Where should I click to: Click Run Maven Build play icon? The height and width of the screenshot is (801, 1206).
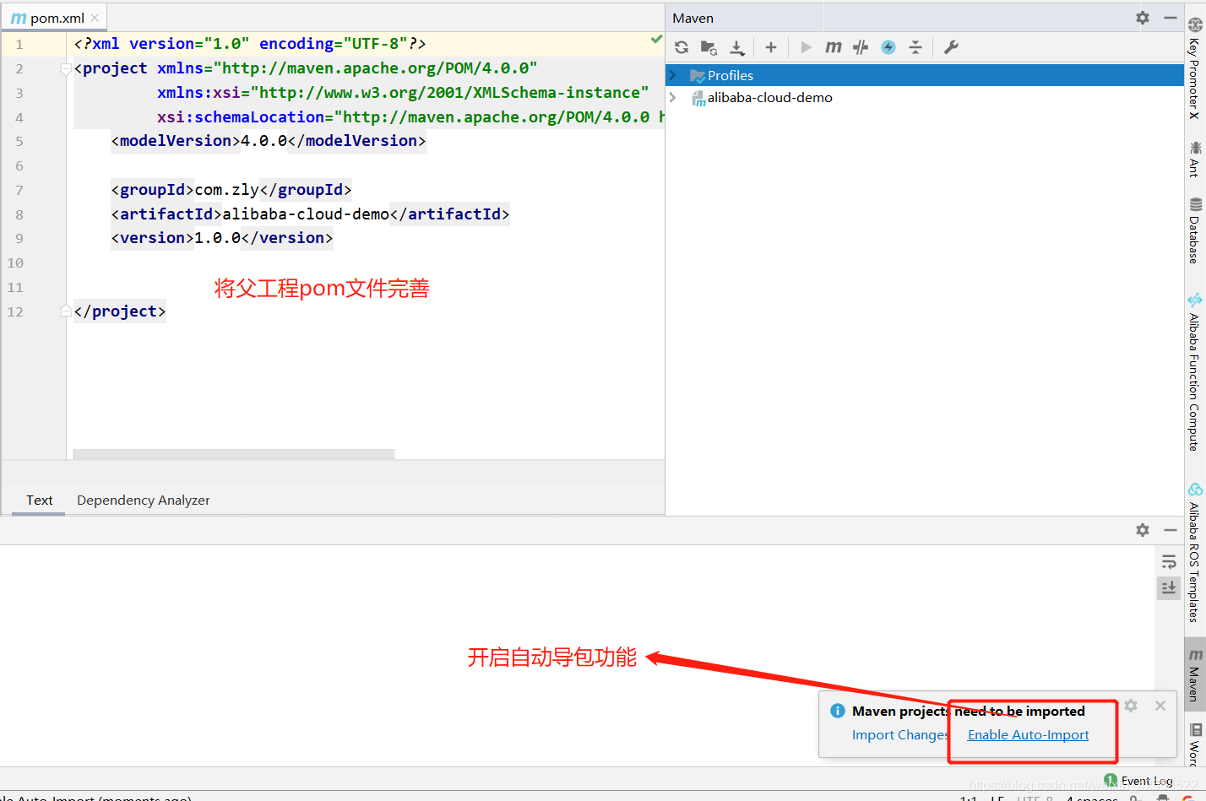pyautogui.click(x=806, y=47)
